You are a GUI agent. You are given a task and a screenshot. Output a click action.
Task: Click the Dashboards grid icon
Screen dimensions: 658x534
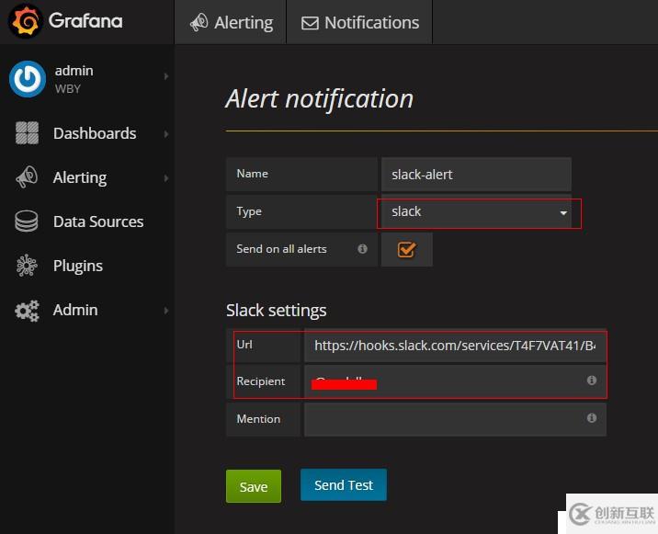pyautogui.click(x=27, y=133)
